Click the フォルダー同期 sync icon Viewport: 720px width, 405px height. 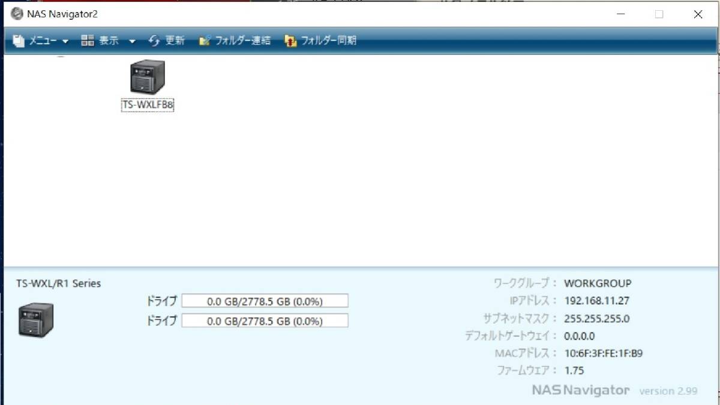[290, 41]
